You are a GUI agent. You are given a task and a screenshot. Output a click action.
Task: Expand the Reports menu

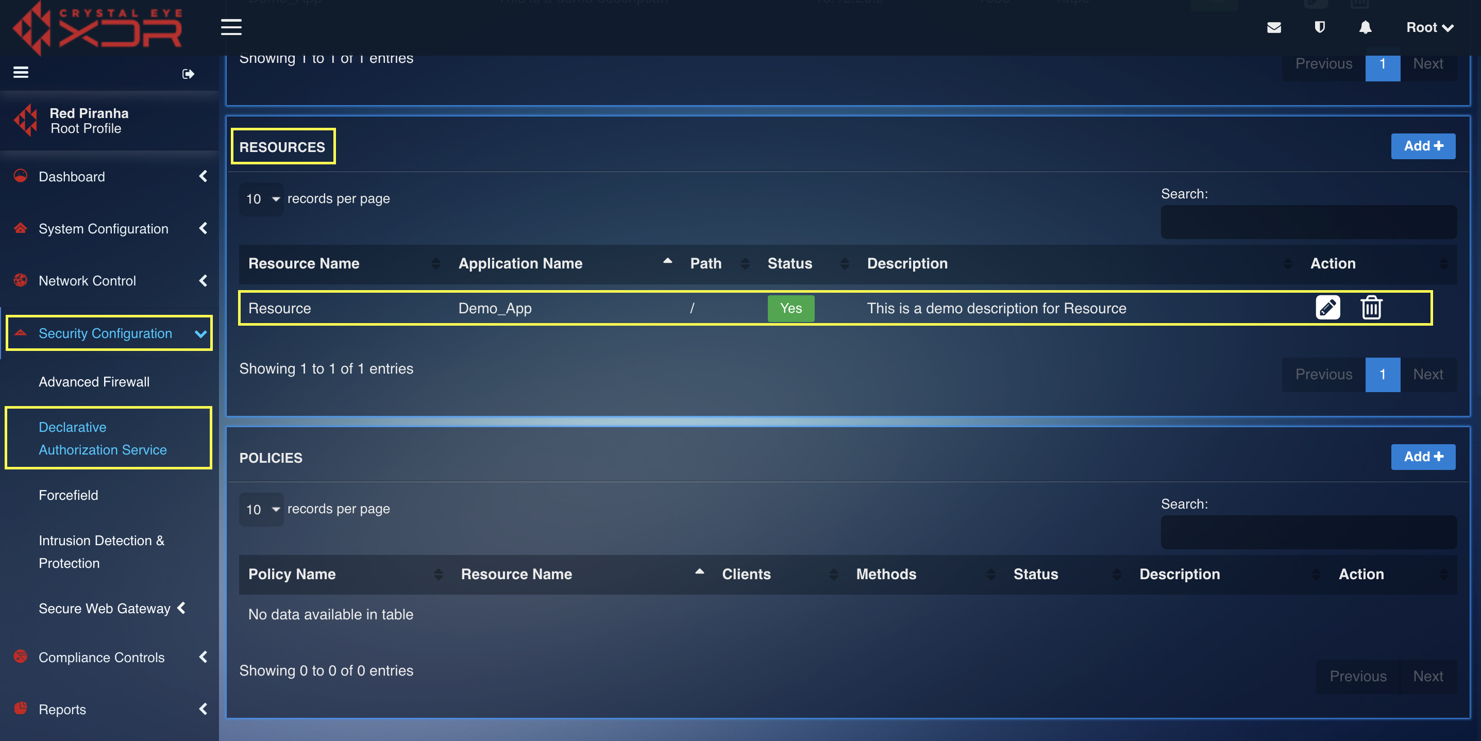pyautogui.click(x=203, y=709)
